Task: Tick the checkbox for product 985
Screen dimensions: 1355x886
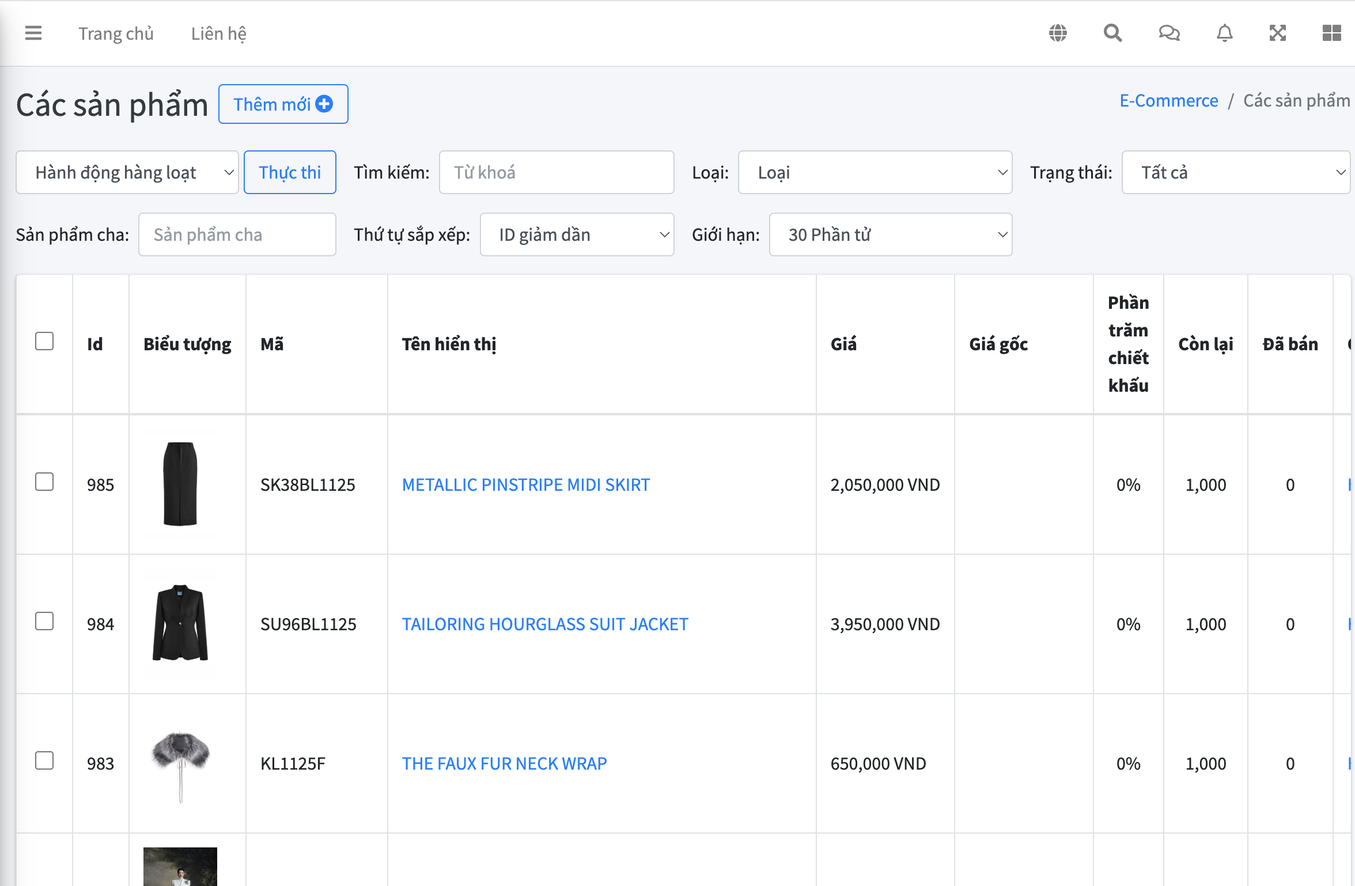Action: [x=44, y=482]
